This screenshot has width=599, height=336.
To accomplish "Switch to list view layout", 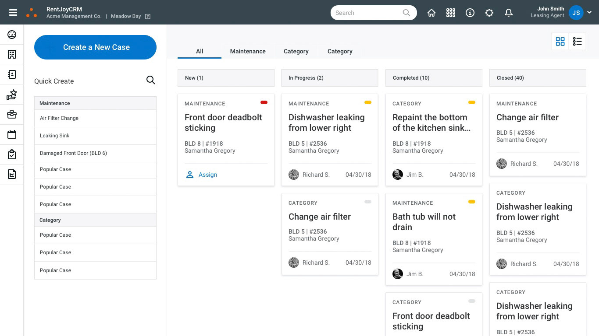I will click(578, 42).
